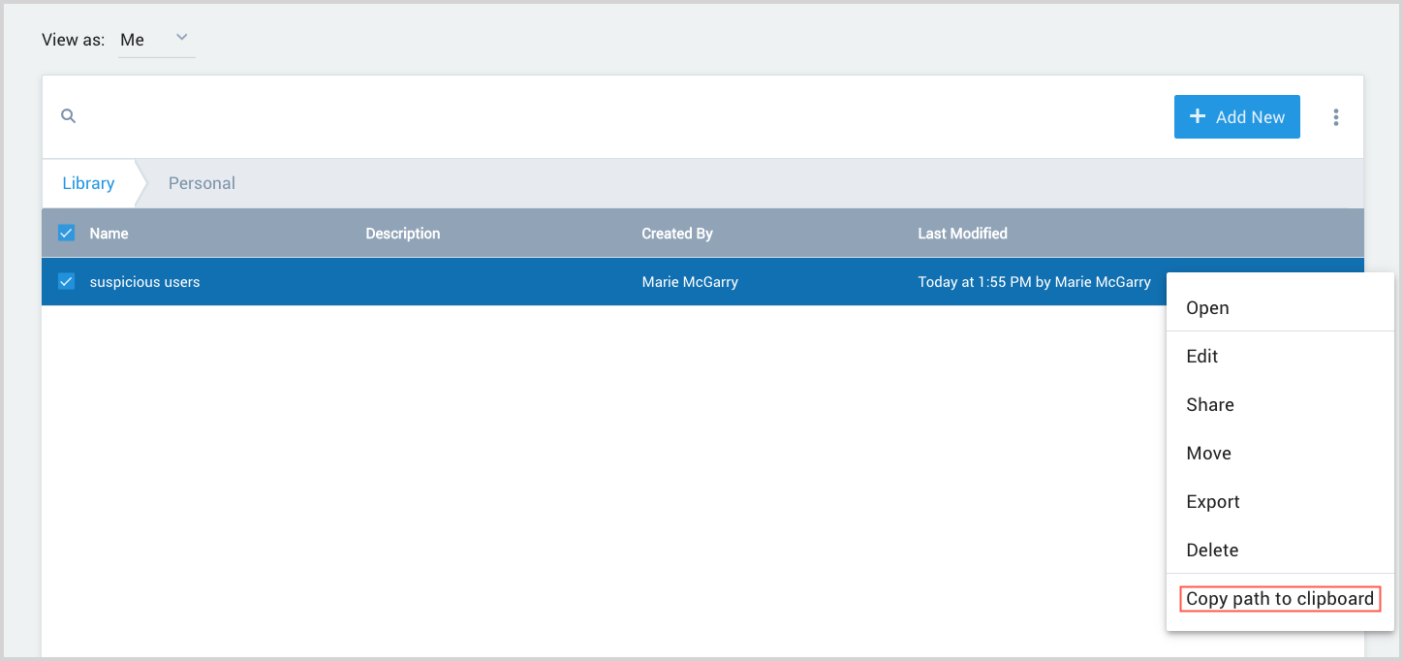The image size is (1403, 661).
Task: Select Export from the context menu
Action: coord(1212,501)
